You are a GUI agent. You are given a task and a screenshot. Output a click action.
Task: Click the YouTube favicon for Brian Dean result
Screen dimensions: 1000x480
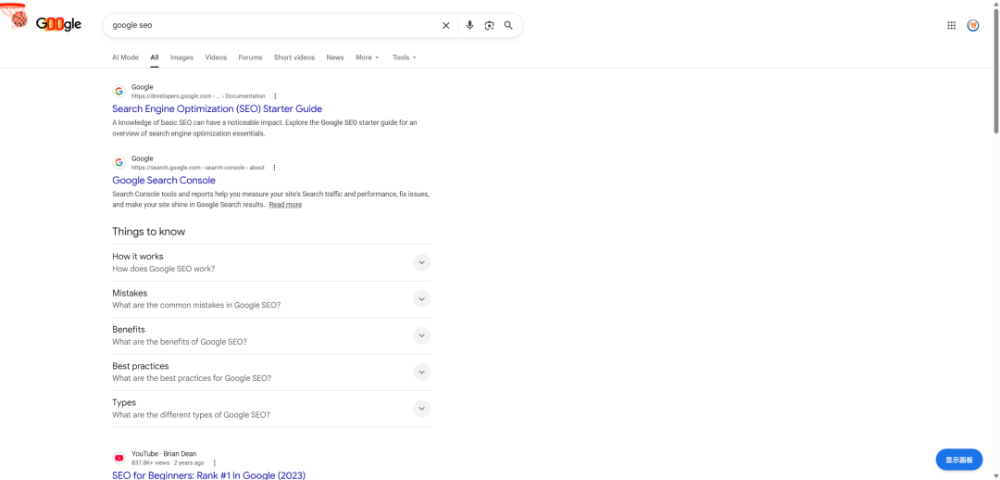(x=119, y=458)
